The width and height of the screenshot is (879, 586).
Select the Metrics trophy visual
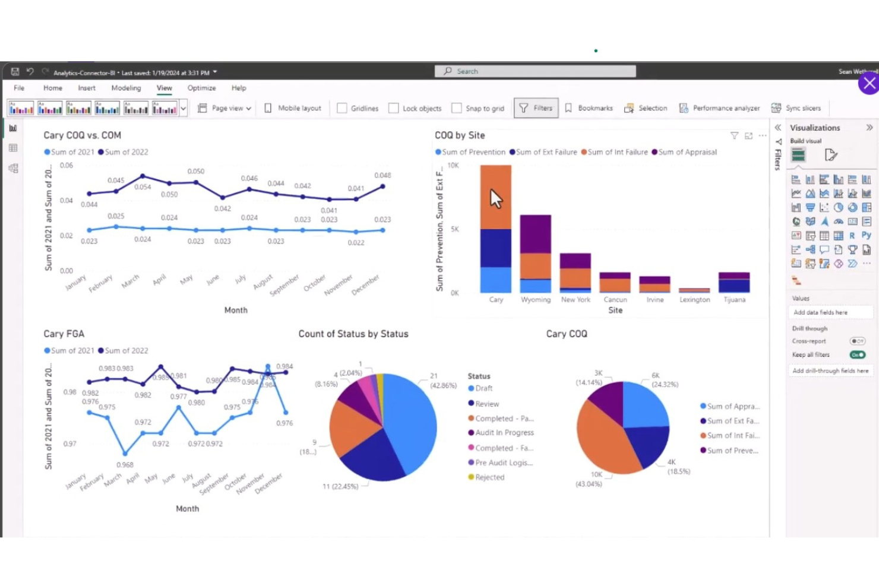pos(853,249)
